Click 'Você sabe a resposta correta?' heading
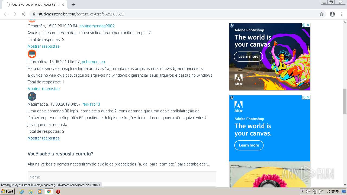Image resolution: width=347 pixels, height=195 pixels. [x=60, y=154]
